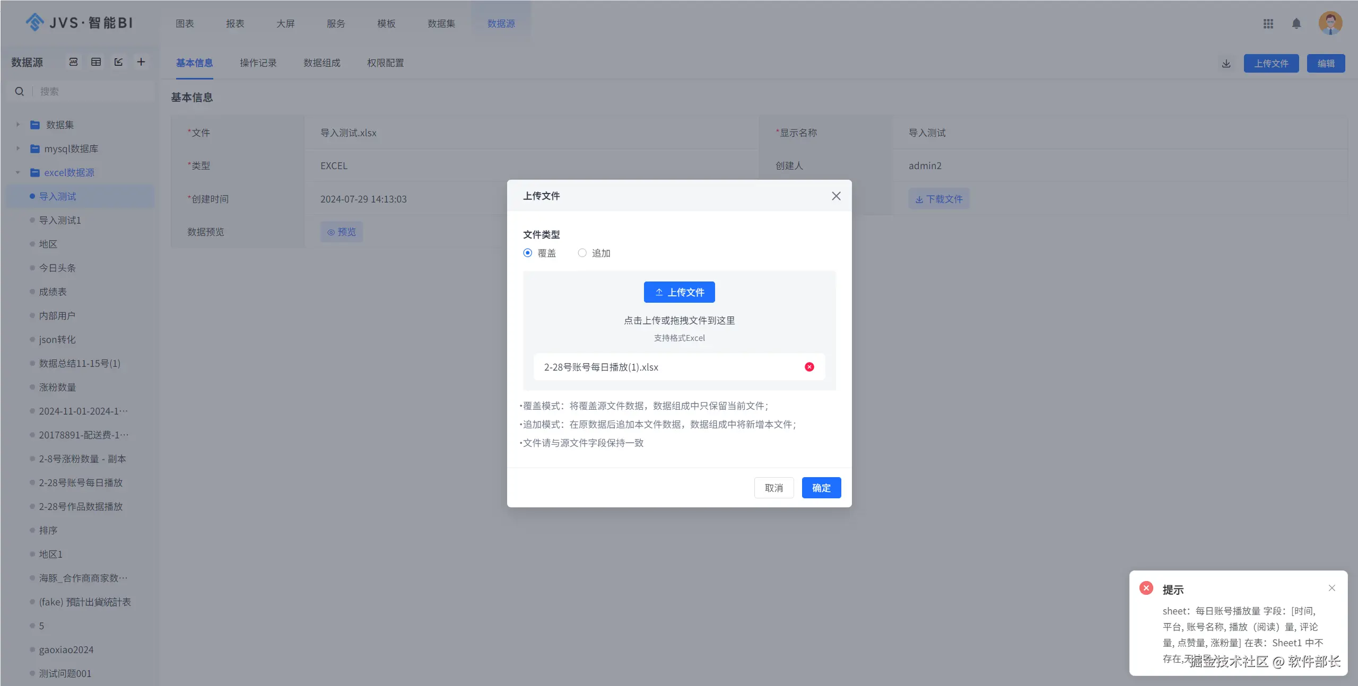Image resolution: width=1358 pixels, height=686 pixels.
Task: Click the user avatar picture
Action: 1330,23
